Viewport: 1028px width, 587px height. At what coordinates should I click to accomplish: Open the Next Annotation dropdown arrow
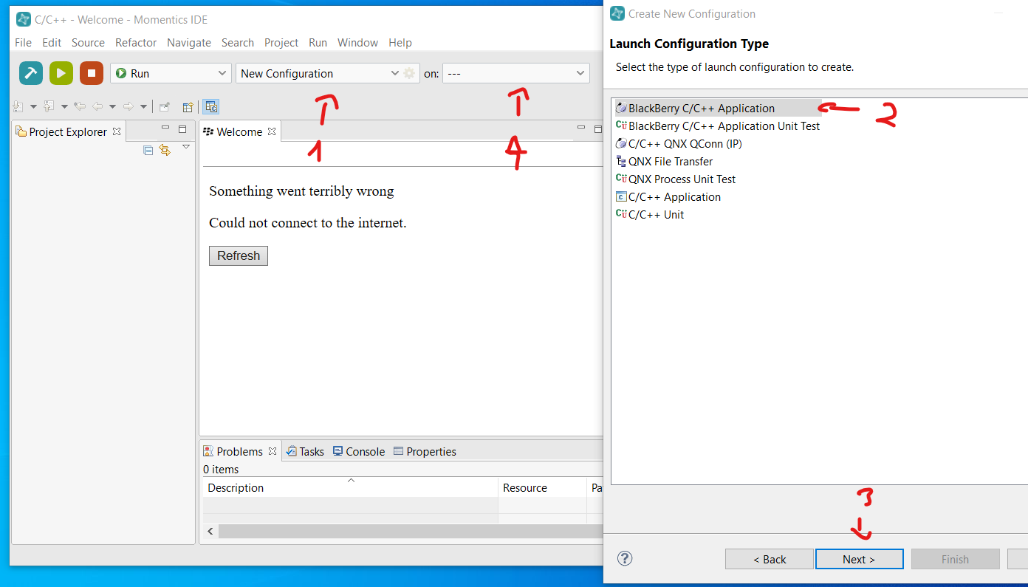(33, 106)
